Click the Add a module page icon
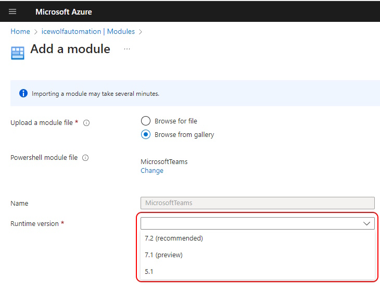 click(x=18, y=53)
